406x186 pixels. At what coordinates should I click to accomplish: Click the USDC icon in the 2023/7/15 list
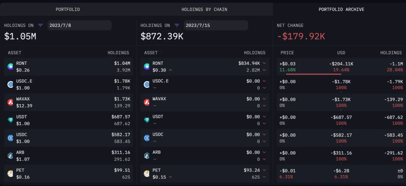point(147,138)
